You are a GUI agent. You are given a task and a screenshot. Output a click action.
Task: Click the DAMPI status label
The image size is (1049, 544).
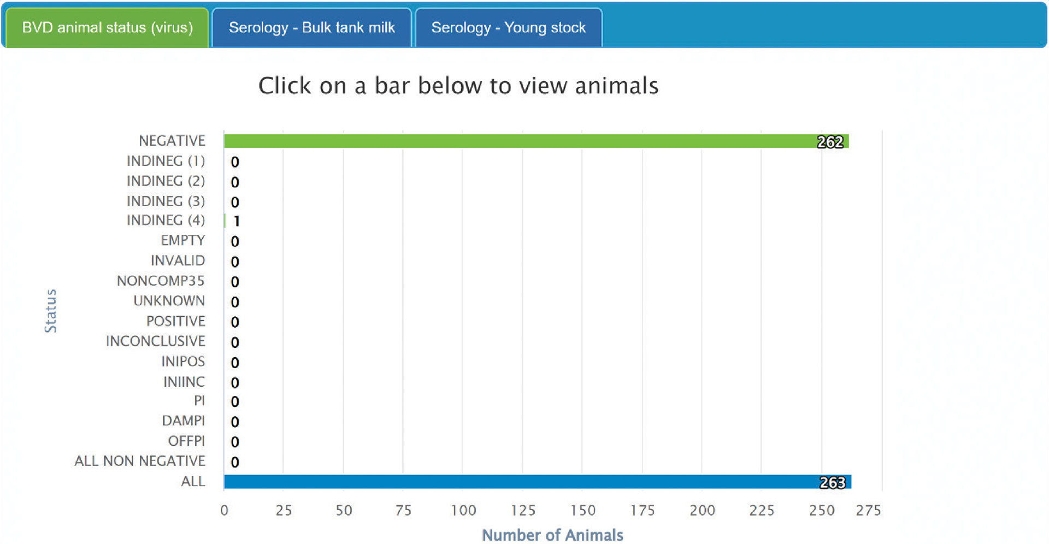pos(183,421)
